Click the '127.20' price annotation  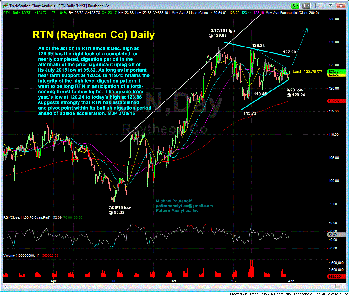point(289,52)
